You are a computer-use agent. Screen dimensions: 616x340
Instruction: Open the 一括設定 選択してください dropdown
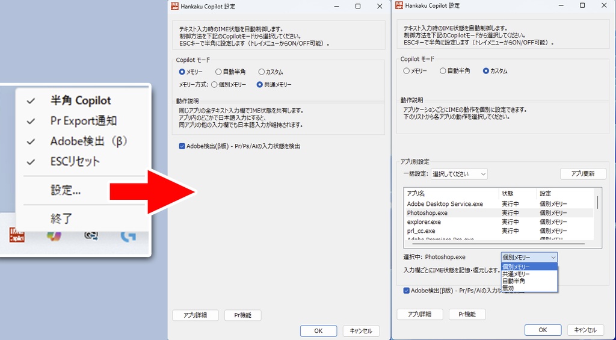coord(459,174)
